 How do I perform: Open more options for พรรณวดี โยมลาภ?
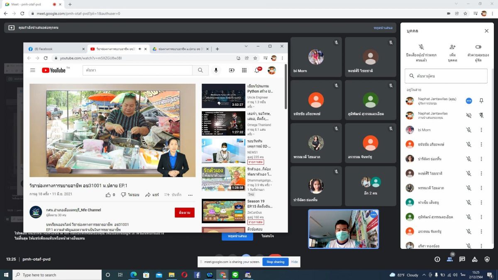[481, 188]
